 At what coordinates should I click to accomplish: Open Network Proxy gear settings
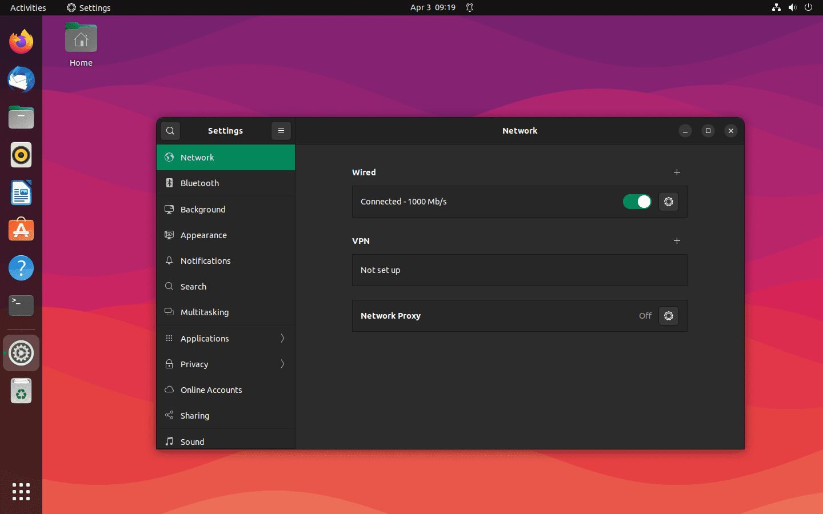click(669, 316)
